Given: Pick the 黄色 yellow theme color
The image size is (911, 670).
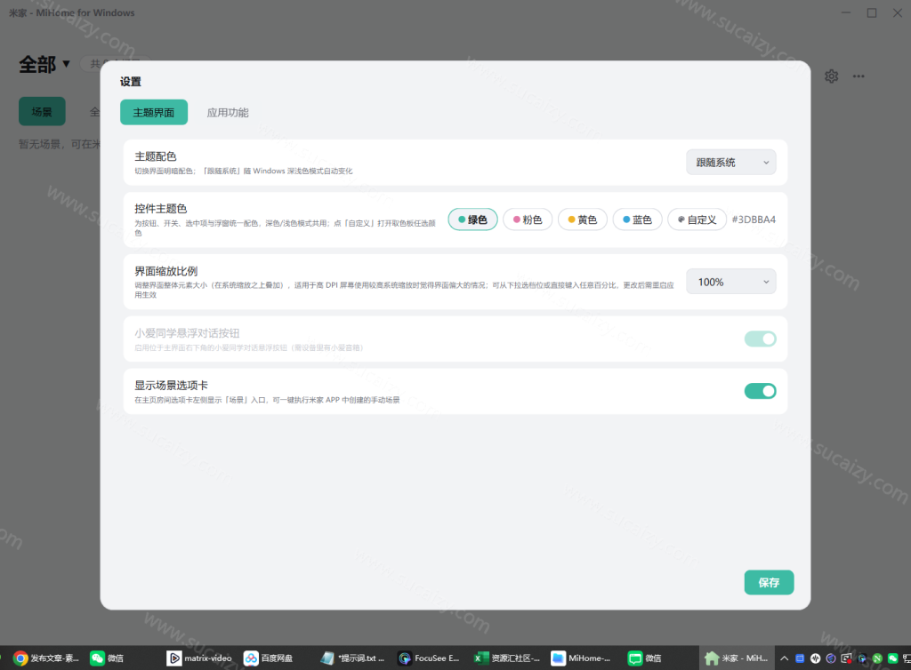Looking at the screenshot, I should pyautogui.click(x=582, y=219).
